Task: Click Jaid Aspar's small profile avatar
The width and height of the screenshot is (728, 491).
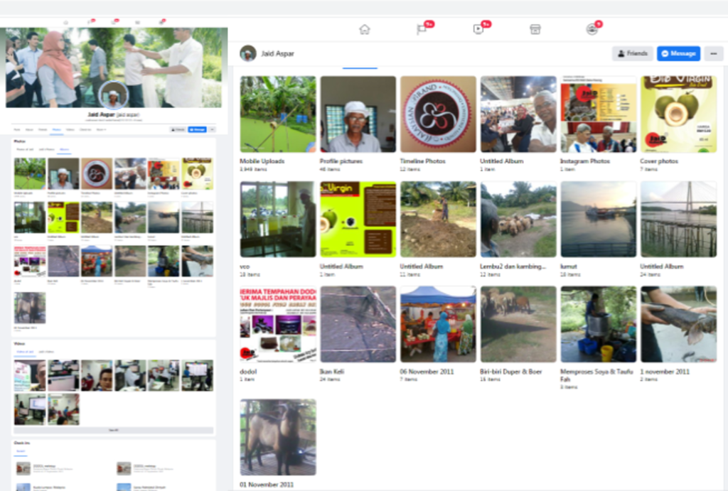Action: tap(248, 53)
